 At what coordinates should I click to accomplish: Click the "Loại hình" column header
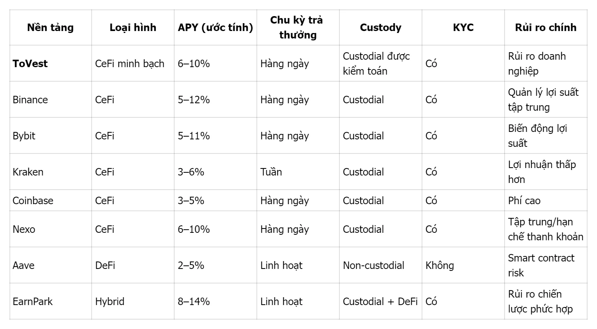point(133,27)
